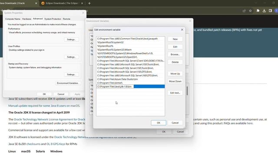The image size is (278, 156).
Task: Open Browse... to pick a directory
Action: tap(175, 55)
